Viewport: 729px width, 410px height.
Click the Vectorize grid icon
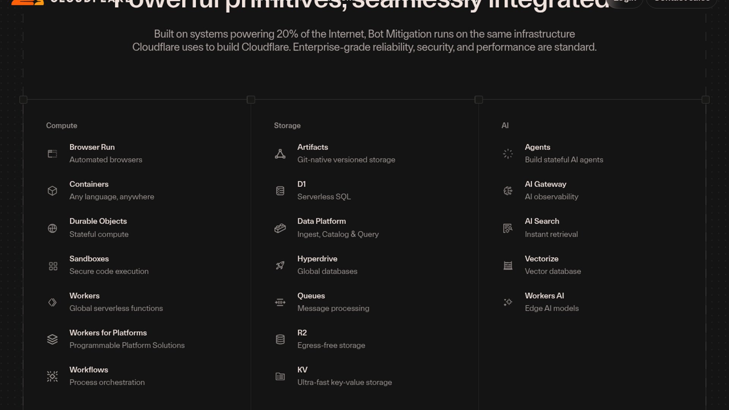pos(508,265)
